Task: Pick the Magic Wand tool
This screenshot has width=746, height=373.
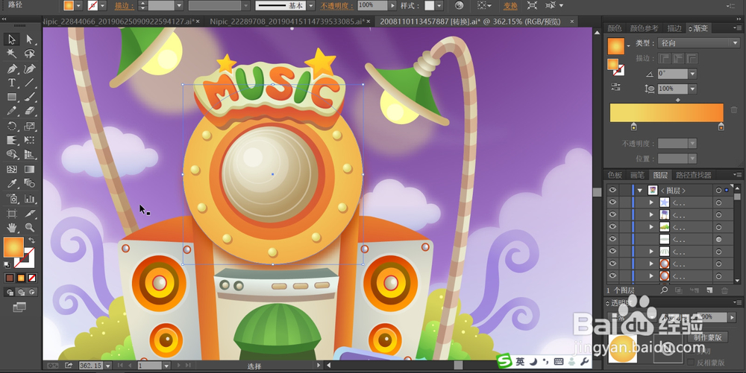Action: coord(12,54)
